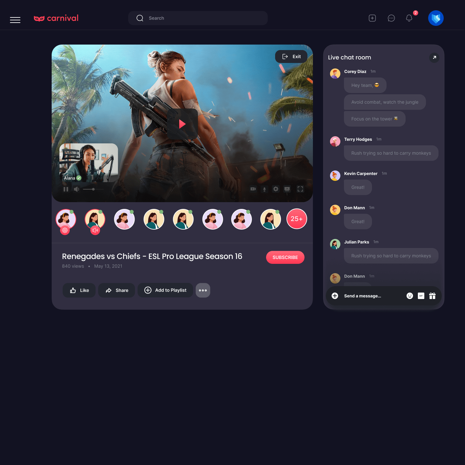Open the notifications bell

[x=409, y=18]
